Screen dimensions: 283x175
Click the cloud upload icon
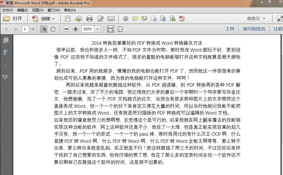coord(78,19)
